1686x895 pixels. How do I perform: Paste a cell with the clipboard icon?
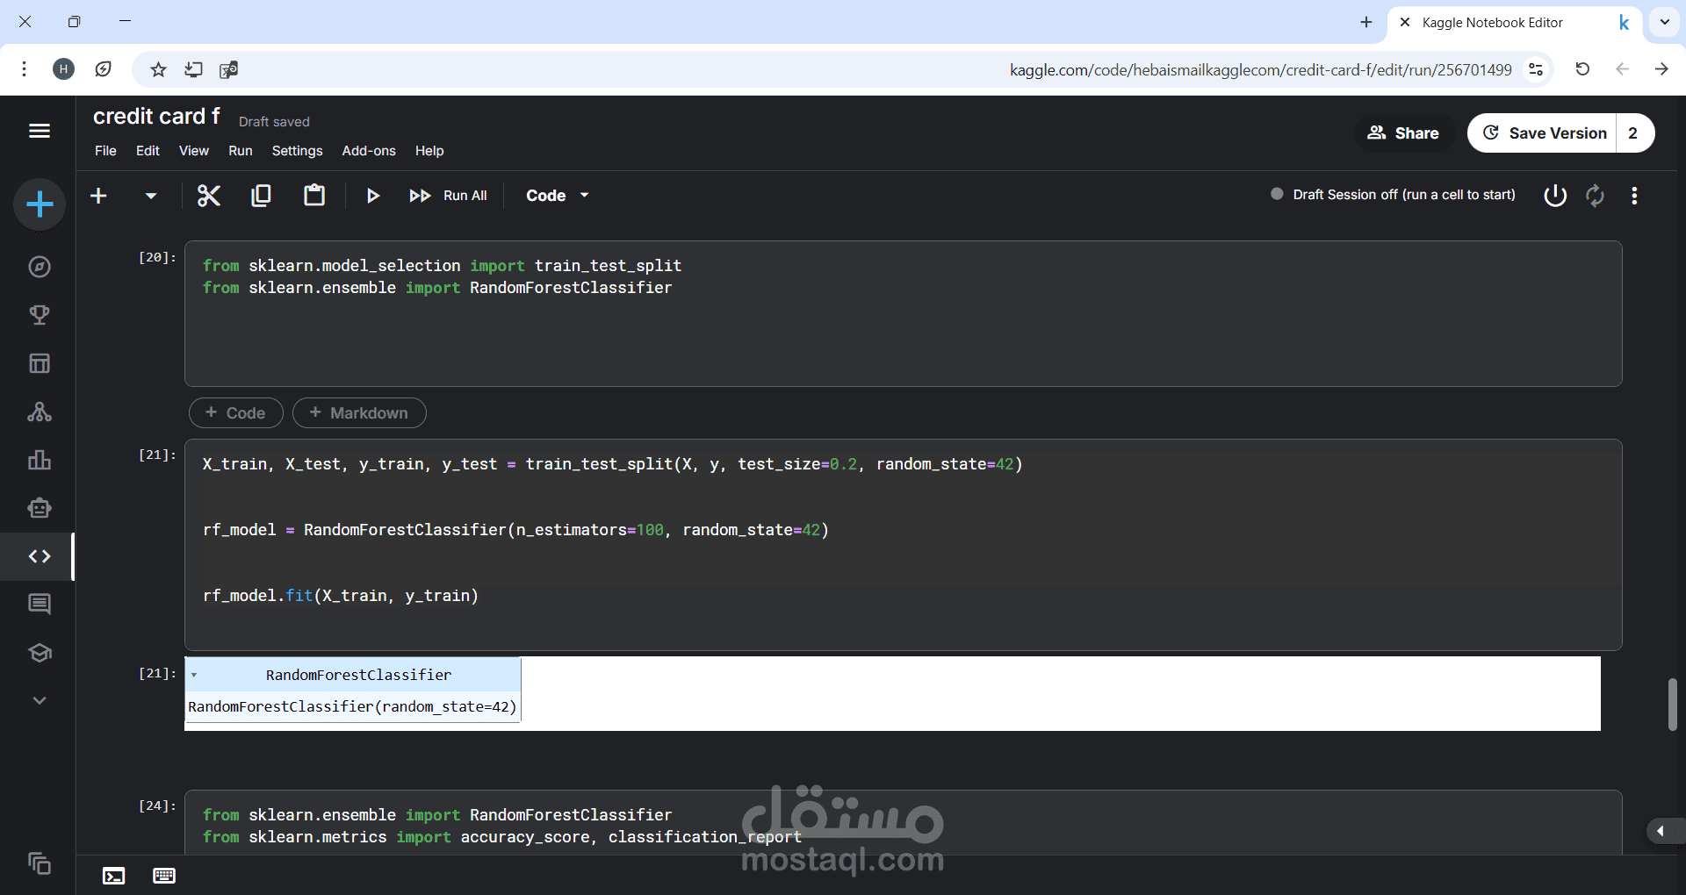(314, 195)
